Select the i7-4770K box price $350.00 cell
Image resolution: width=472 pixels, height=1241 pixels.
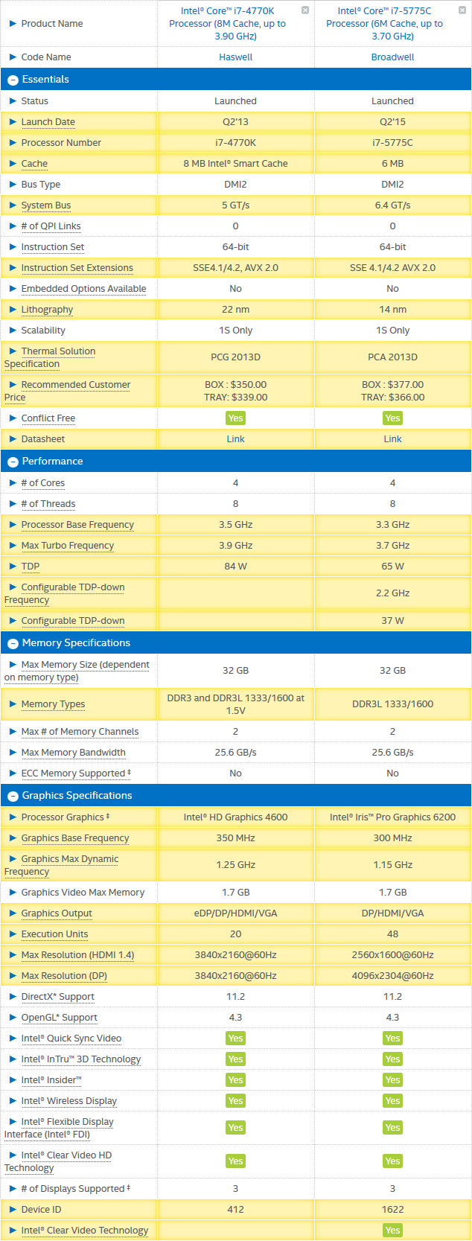coord(235,385)
